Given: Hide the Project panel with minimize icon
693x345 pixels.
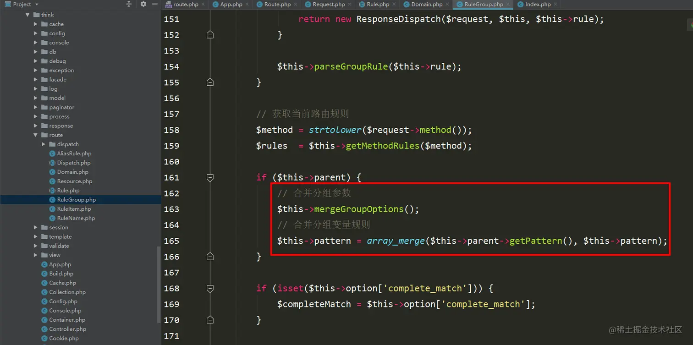Looking at the screenshot, I should coord(154,4).
